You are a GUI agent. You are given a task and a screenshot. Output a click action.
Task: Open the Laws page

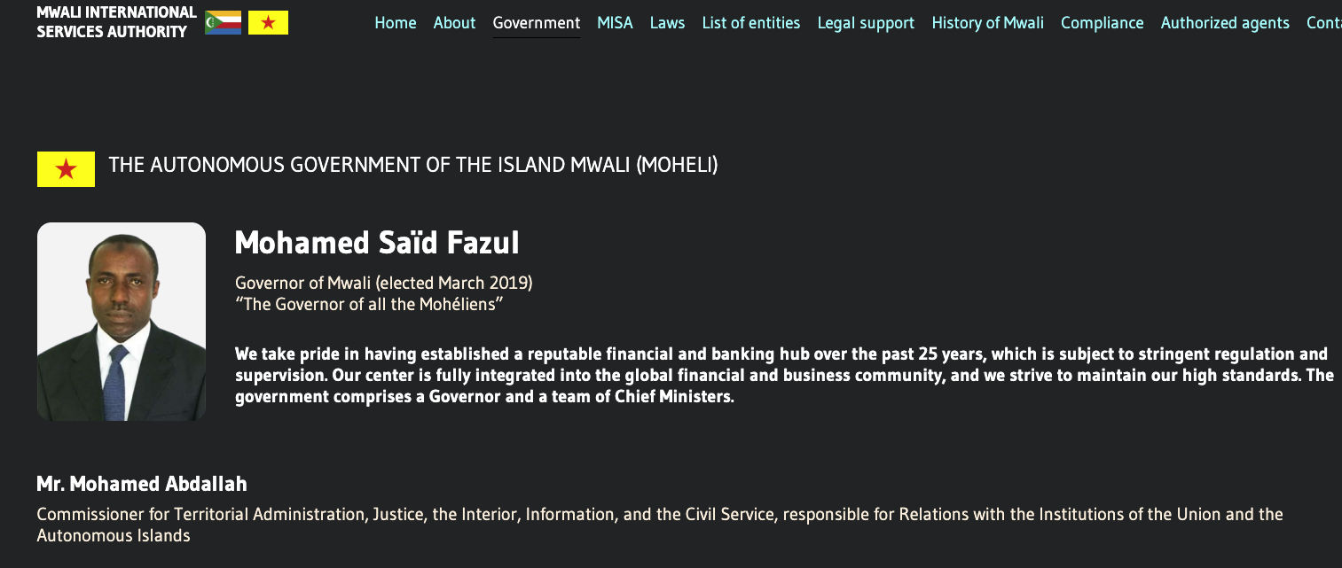pyautogui.click(x=667, y=23)
